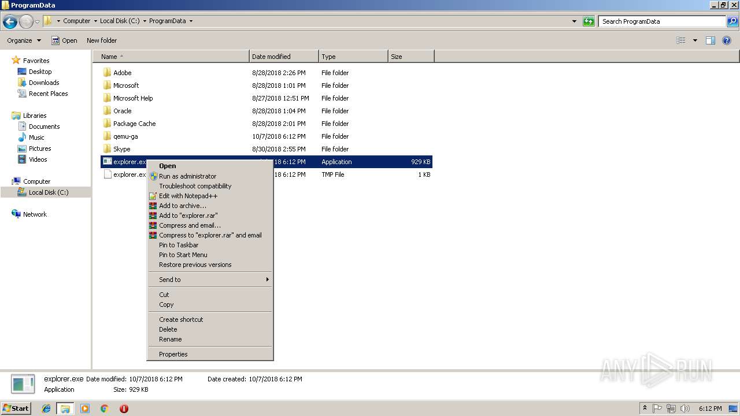This screenshot has height=416, width=740.
Task: Select Network in navigation pane
Action: (29, 214)
